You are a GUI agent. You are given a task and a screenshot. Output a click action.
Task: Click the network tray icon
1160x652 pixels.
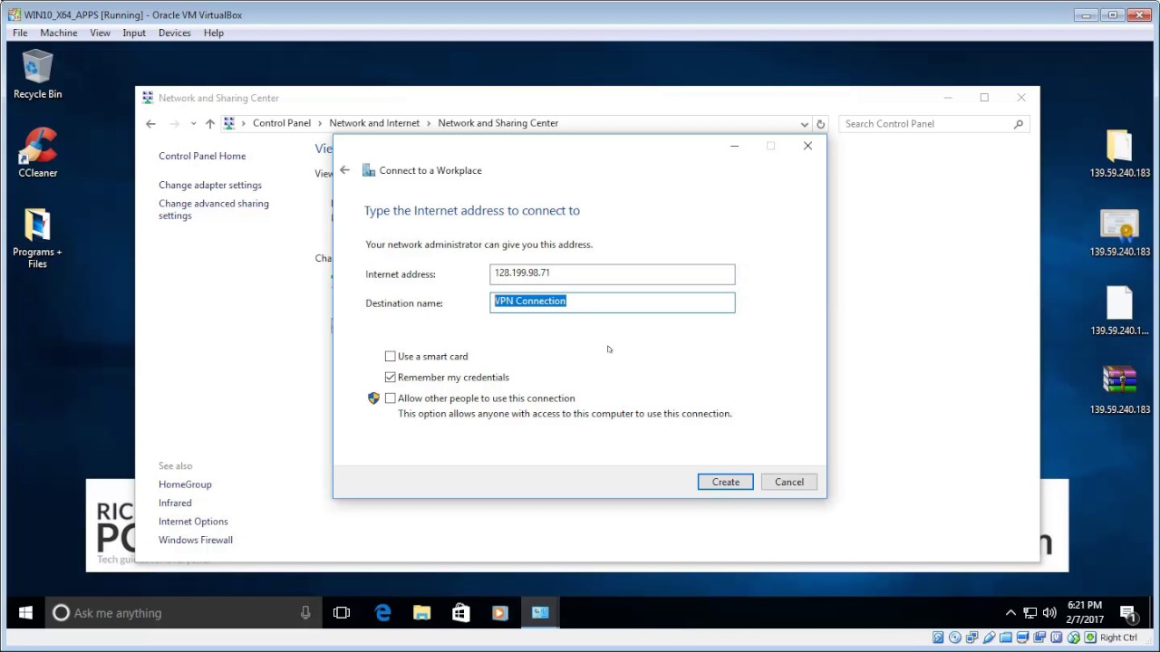[x=1030, y=613]
